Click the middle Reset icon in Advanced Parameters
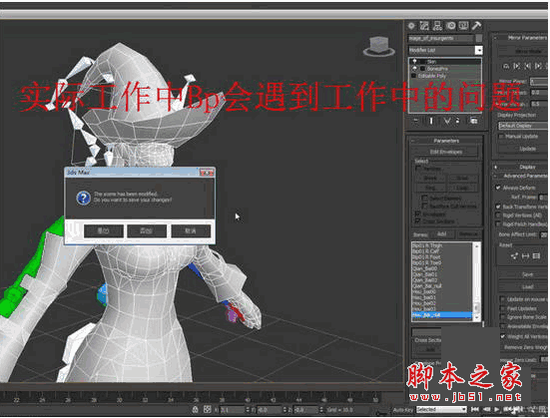 pos(525,256)
